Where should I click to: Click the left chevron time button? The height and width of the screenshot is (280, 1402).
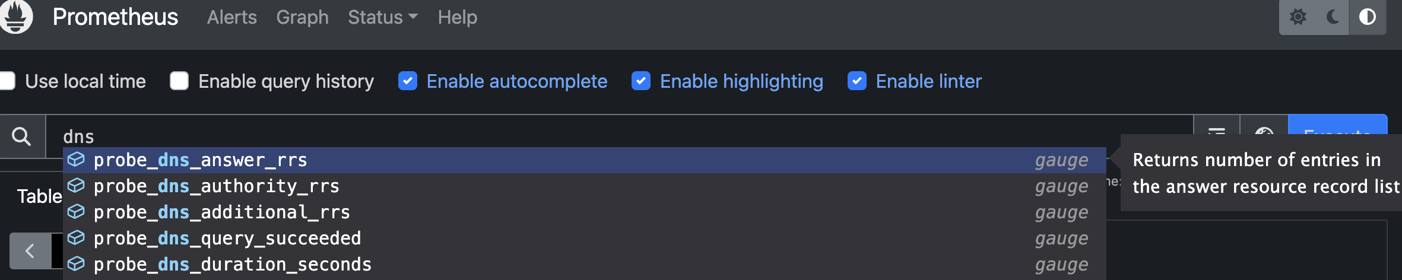coord(30,251)
